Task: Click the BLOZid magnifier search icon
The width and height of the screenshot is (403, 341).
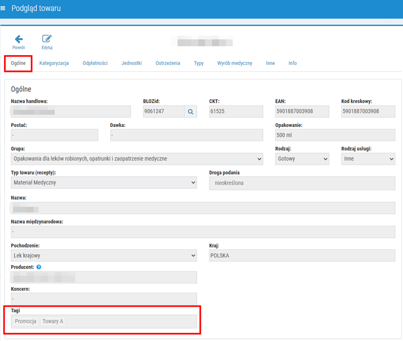Action: click(x=190, y=111)
